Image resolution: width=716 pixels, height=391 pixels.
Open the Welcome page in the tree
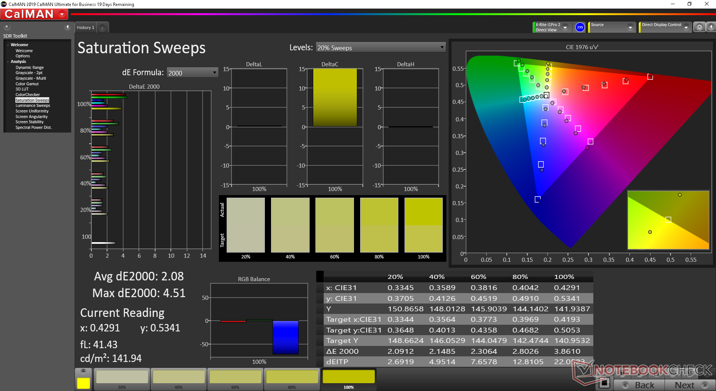[x=24, y=51]
